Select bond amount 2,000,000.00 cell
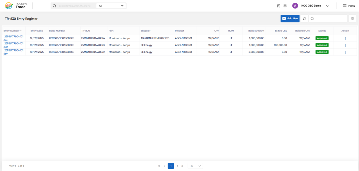This screenshot has height=171, width=359. coord(257,52)
